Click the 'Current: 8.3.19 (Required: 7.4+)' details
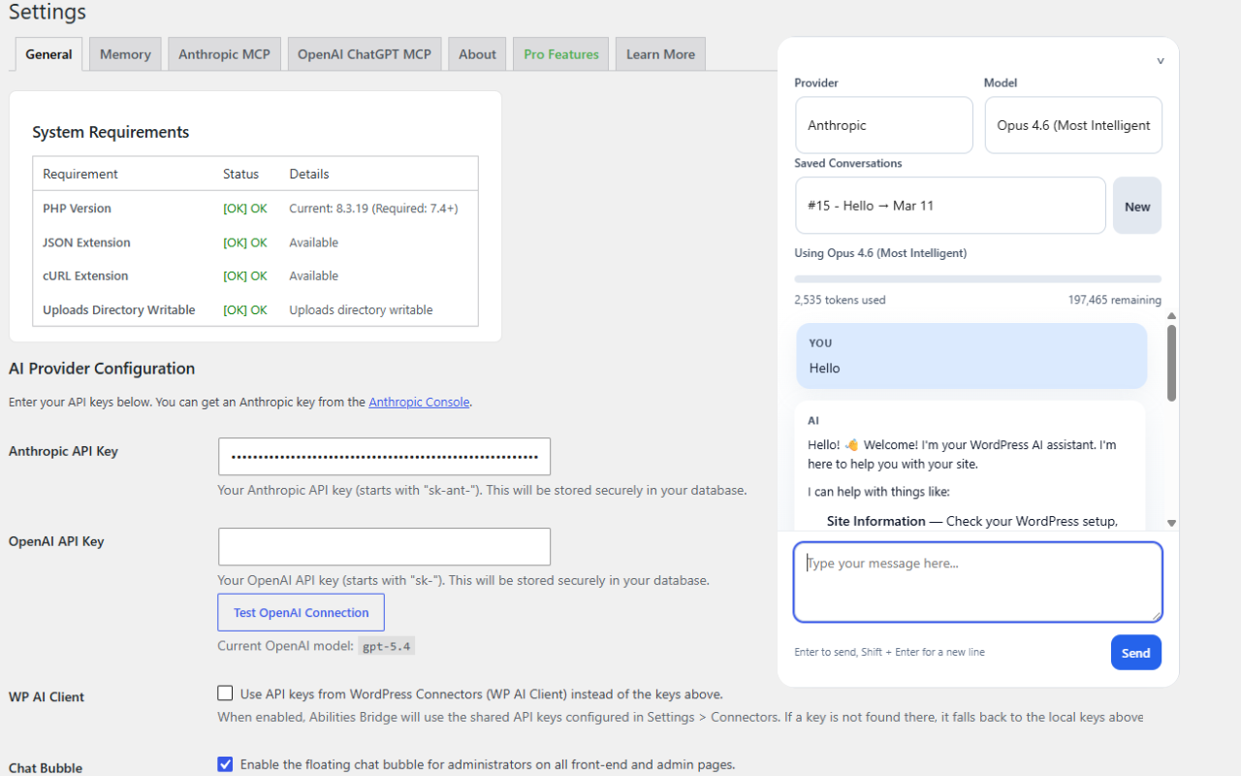This screenshot has height=776, width=1241. pyautogui.click(x=373, y=209)
